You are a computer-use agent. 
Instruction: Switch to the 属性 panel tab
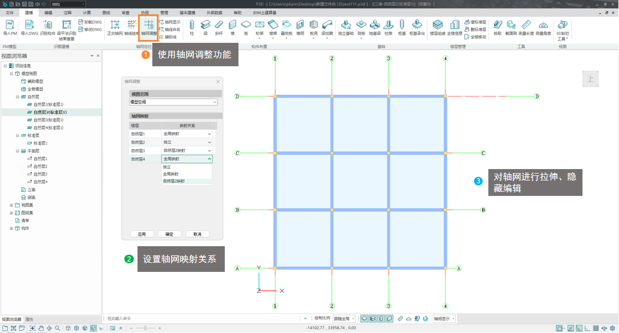click(29, 319)
